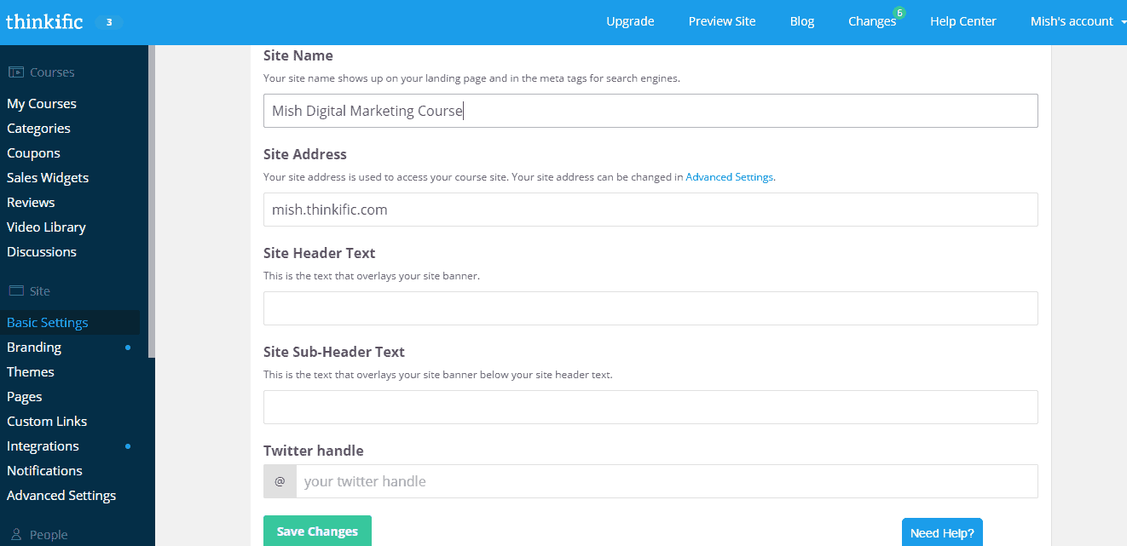Screen dimensions: 1127x546
Task: Click the Site section heading
Action: coord(40,291)
